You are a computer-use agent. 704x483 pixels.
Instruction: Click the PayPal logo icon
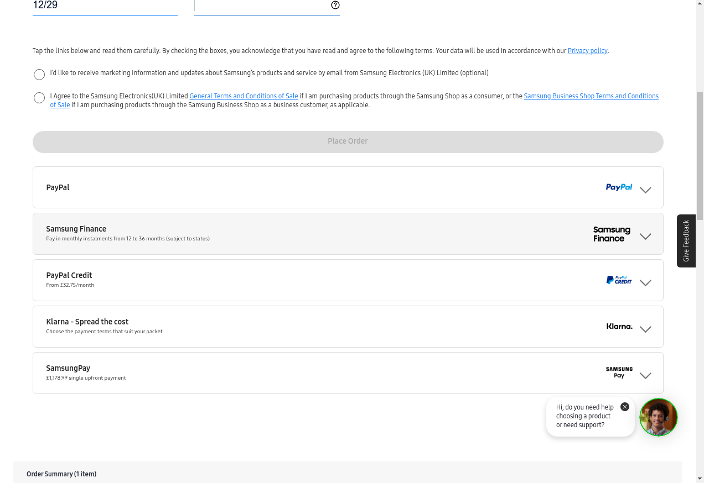coord(619,187)
